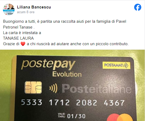Click the Postamat yellow logo on card
This screenshot has height=121, width=145.
click(116, 65)
